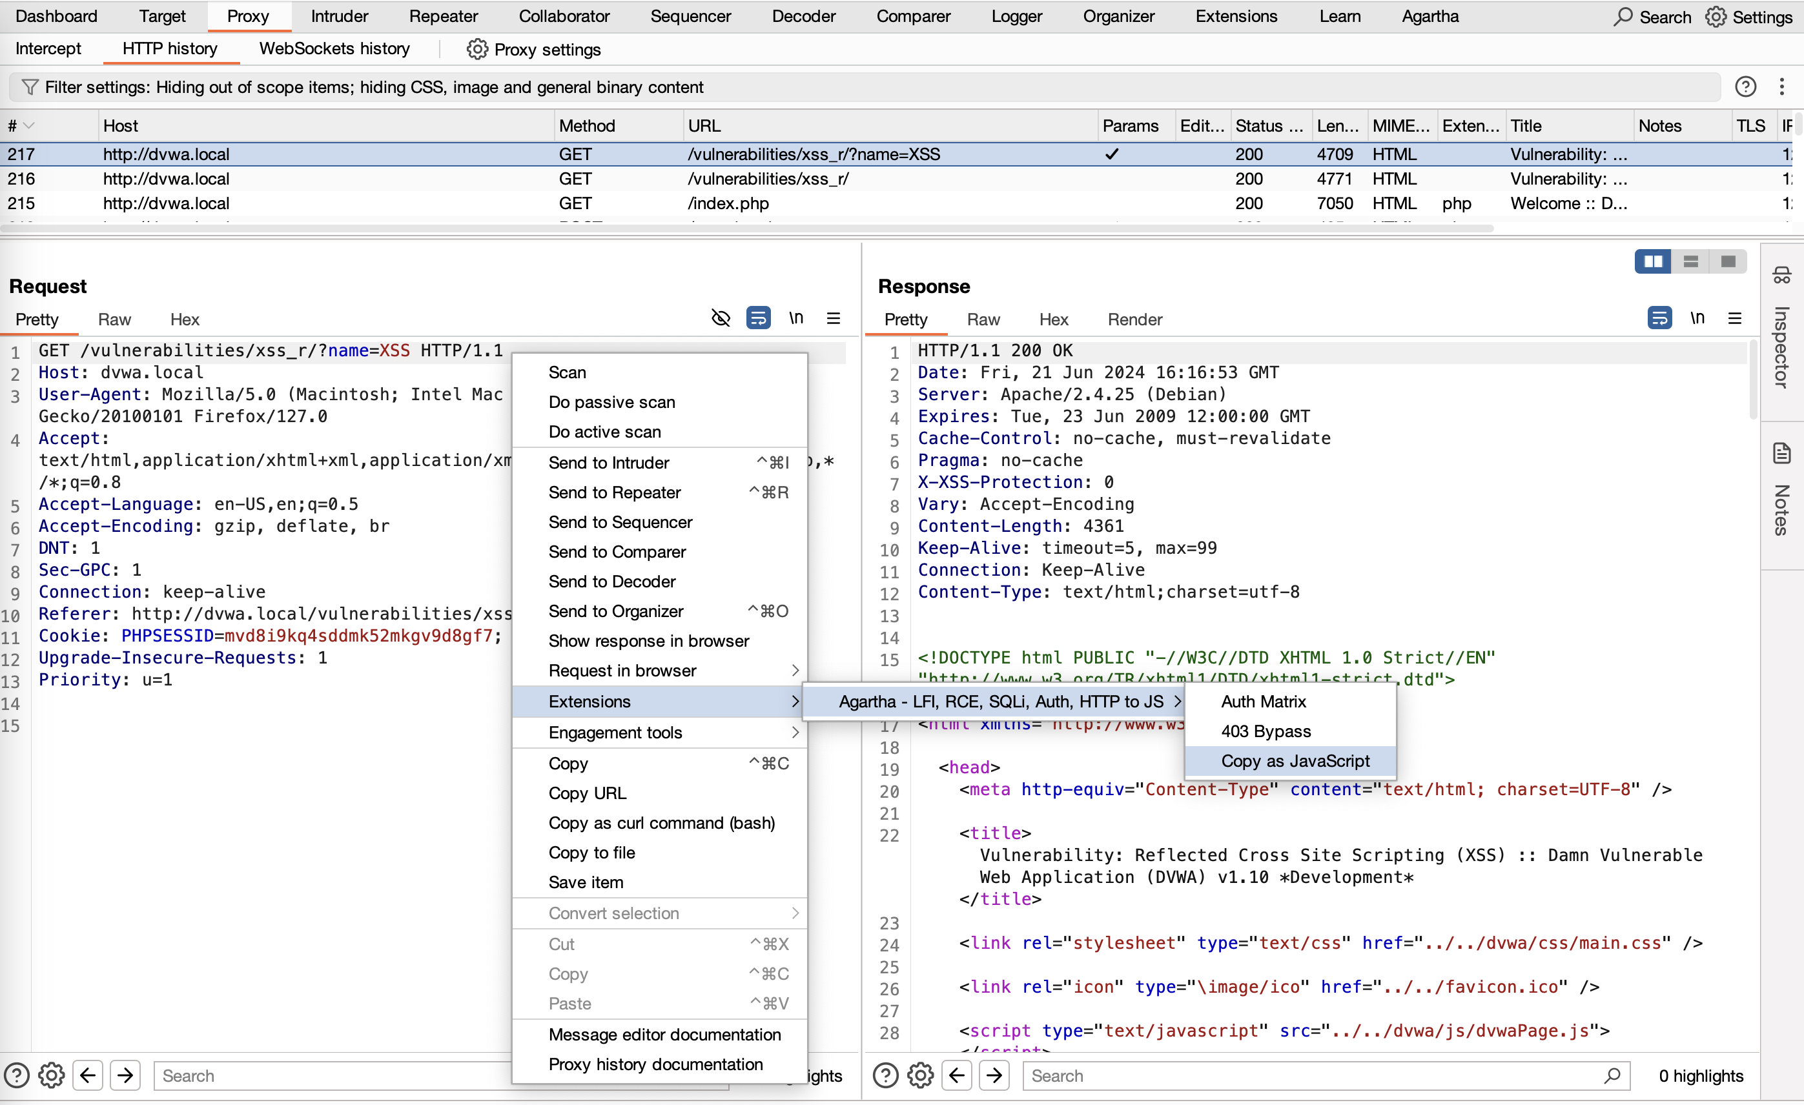Click Request panel help icon at bottom
The image size is (1804, 1105).
click(17, 1075)
